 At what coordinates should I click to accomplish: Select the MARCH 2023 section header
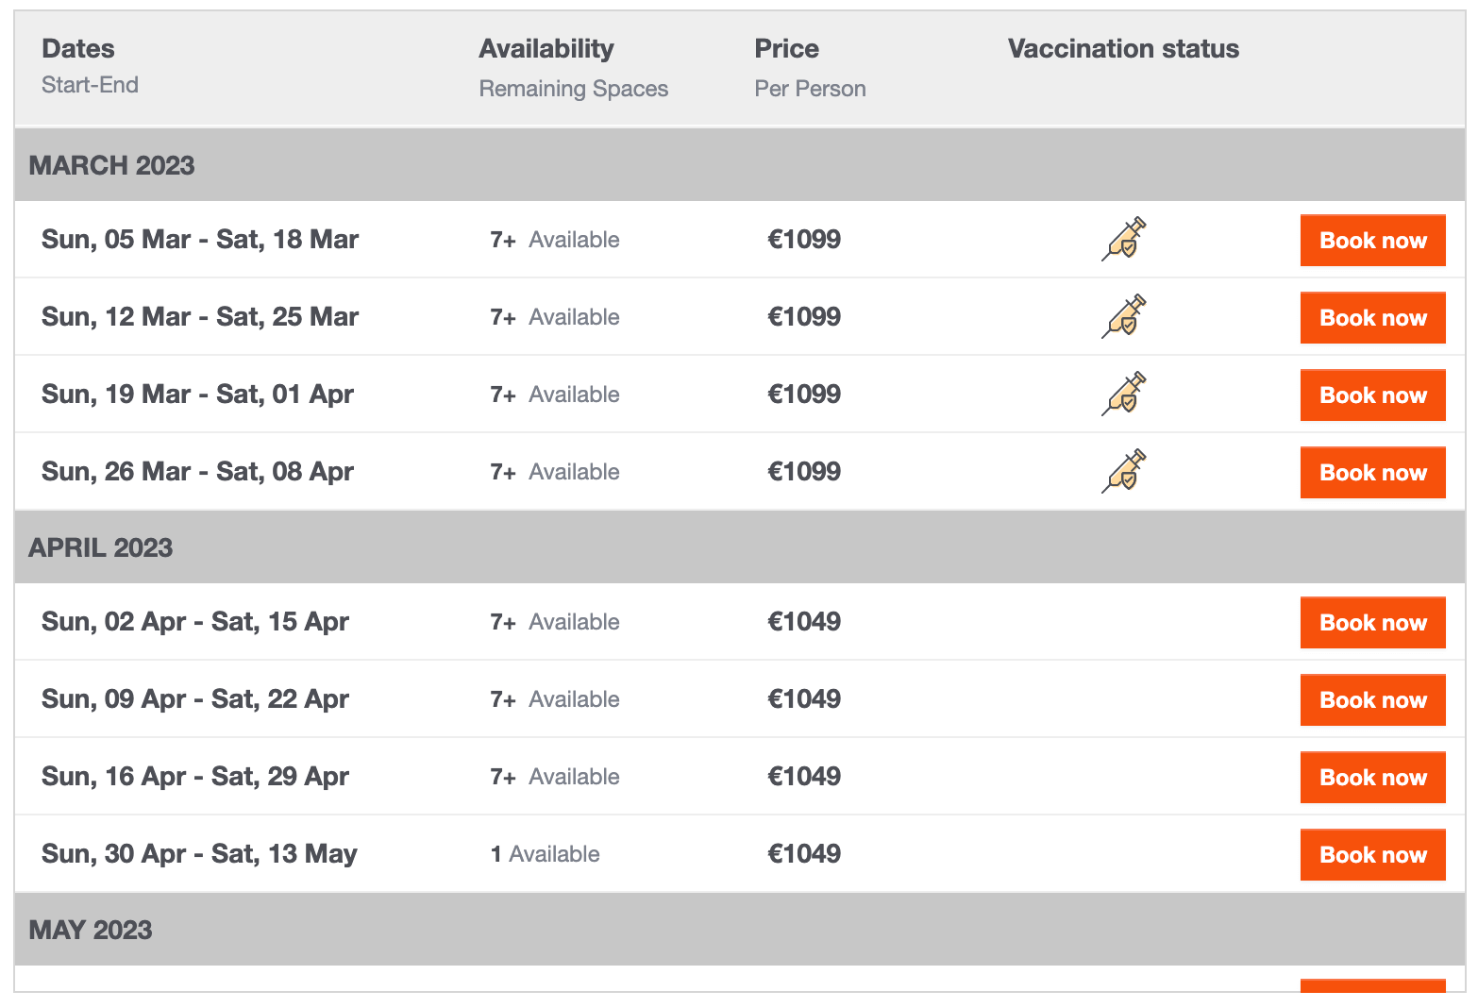pos(740,165)
